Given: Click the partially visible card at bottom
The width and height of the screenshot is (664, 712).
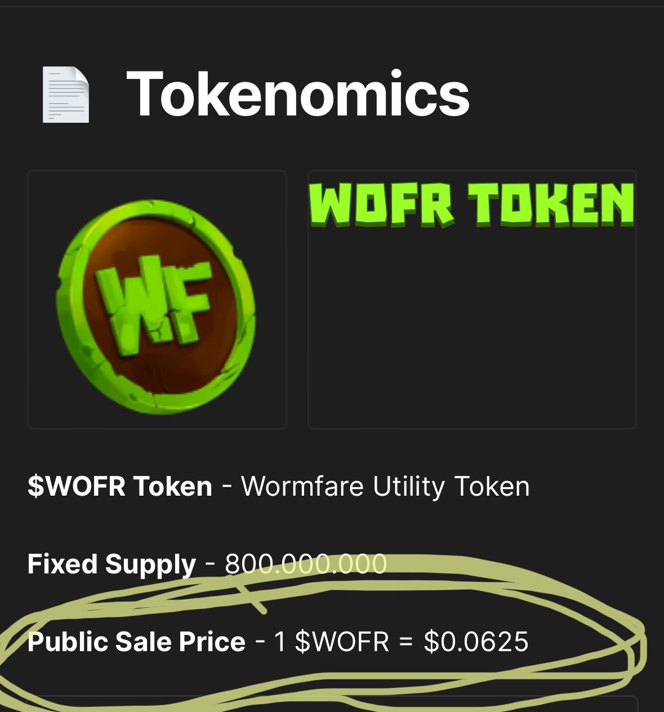Looking at the screenshot, I should pos(332,704).
